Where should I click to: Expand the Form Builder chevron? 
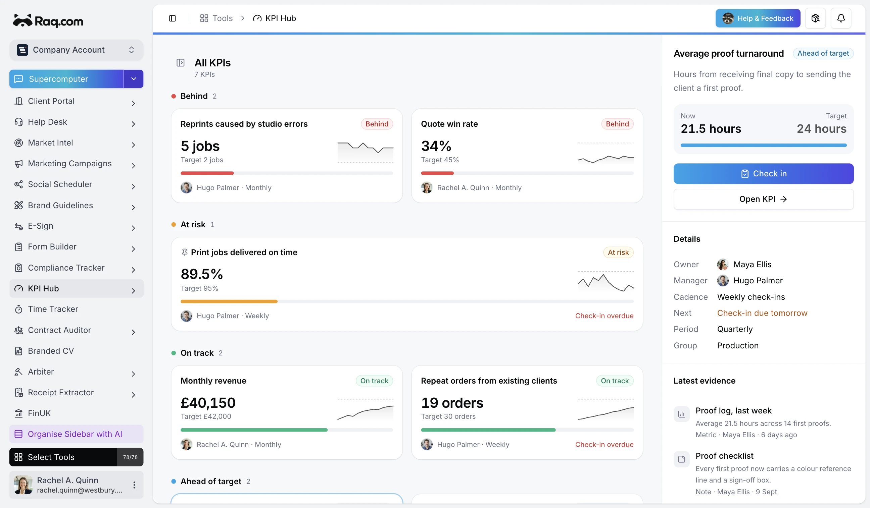(x=133, y=249)
